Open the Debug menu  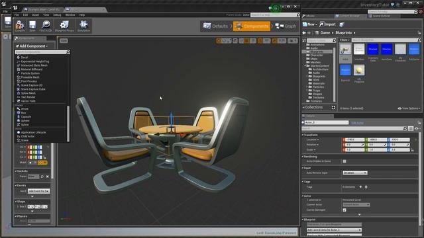coord(57,15)
